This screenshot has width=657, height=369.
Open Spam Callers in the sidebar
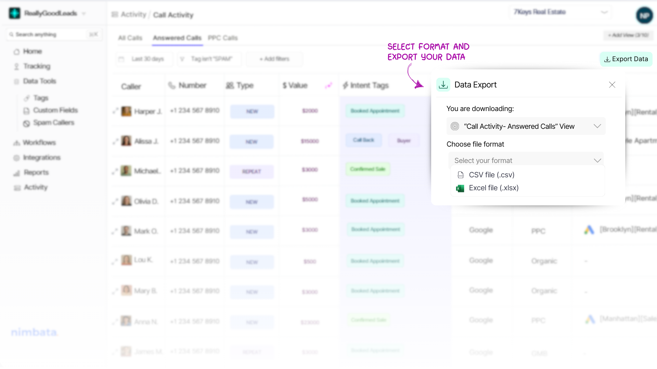point(53,123)
